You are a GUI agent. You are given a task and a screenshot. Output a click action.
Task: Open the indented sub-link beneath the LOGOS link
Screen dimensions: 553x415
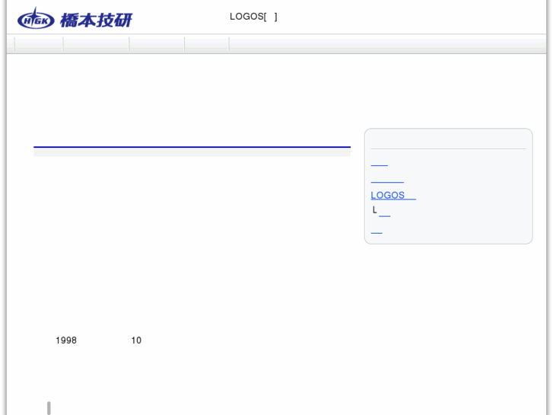click(x=384, y=212)
